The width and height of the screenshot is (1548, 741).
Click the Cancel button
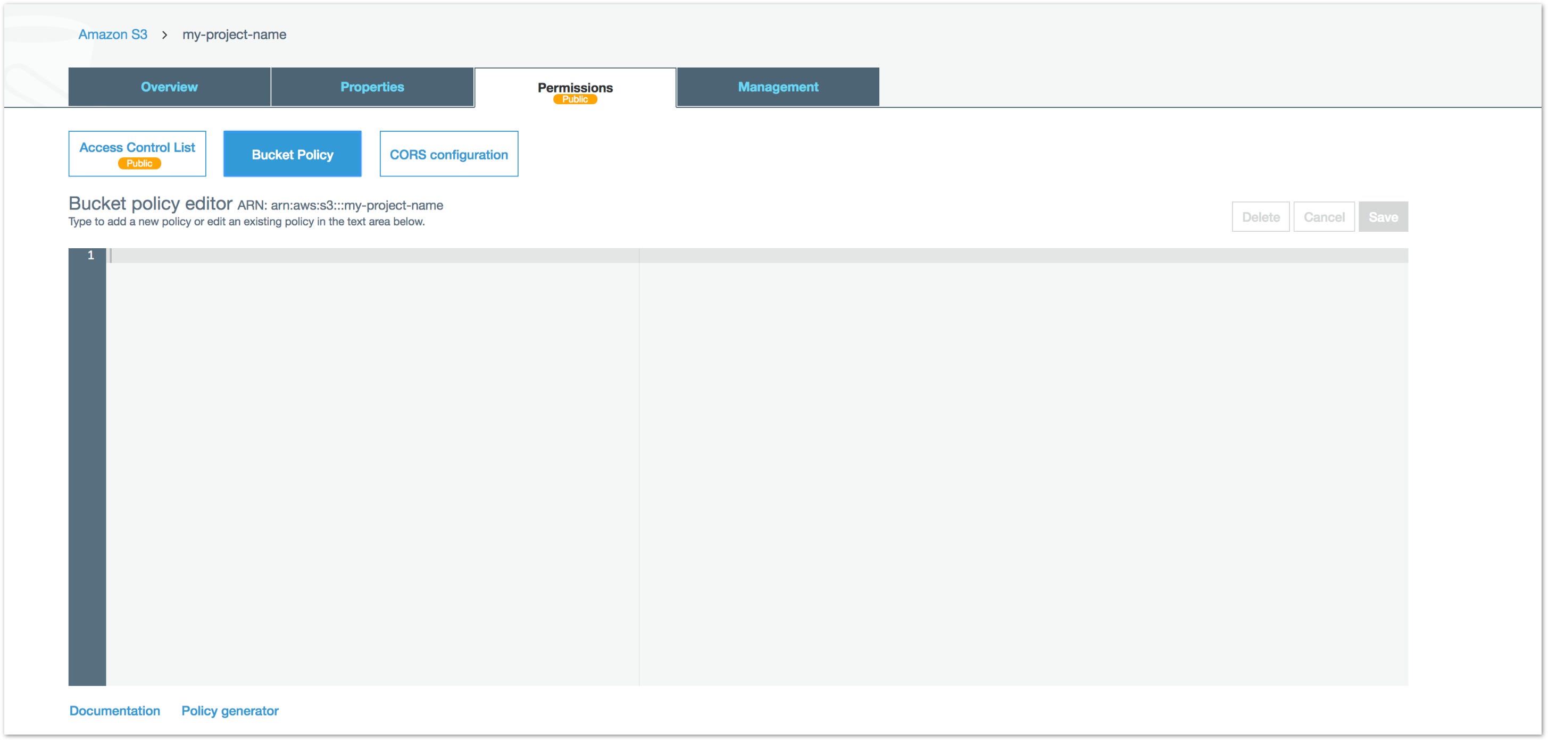(x=1324, y=217)
